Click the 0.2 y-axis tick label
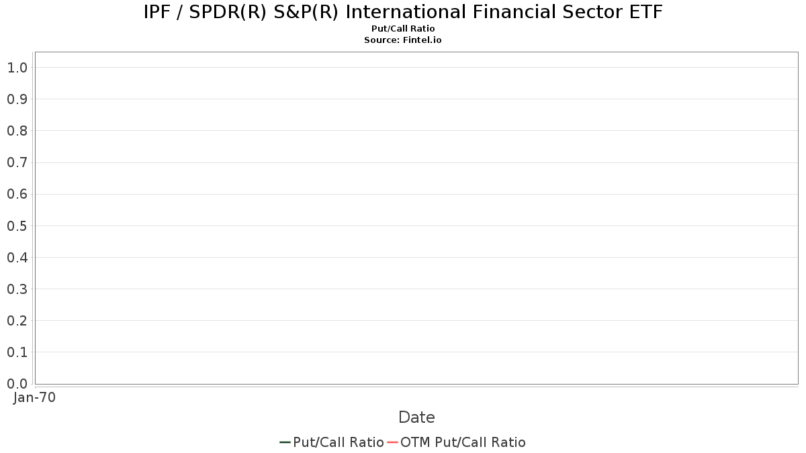Viewport: 806px width, 453px height. coord(17,320)
